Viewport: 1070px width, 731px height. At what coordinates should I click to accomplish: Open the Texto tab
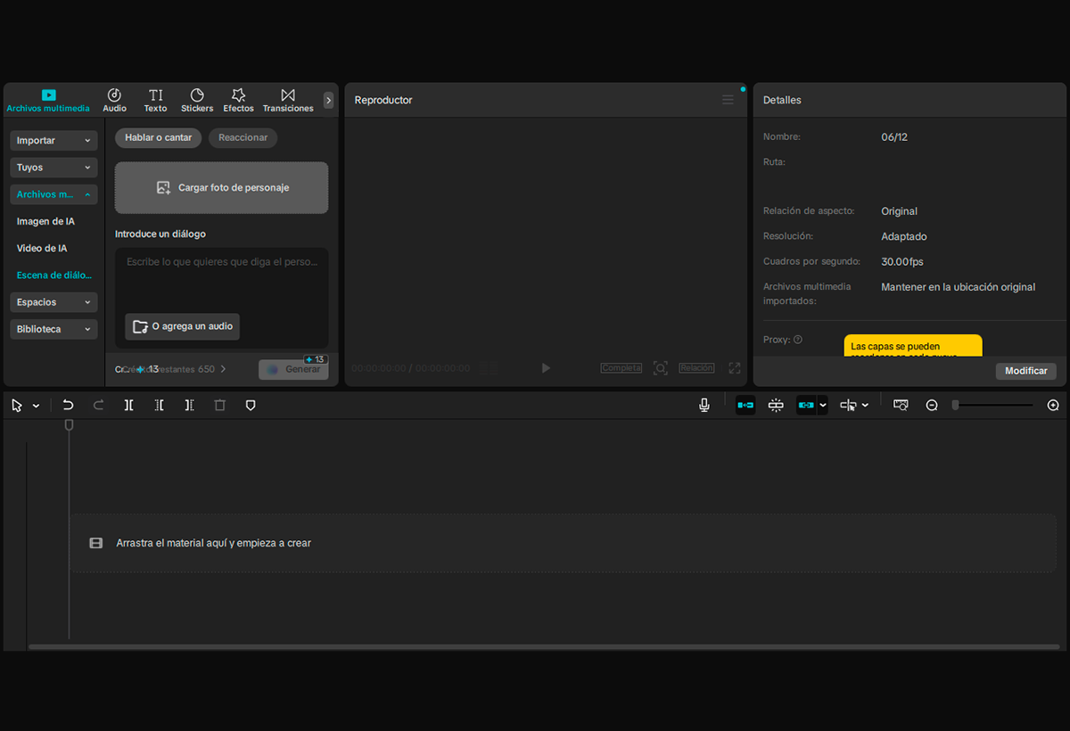[155, 100]
